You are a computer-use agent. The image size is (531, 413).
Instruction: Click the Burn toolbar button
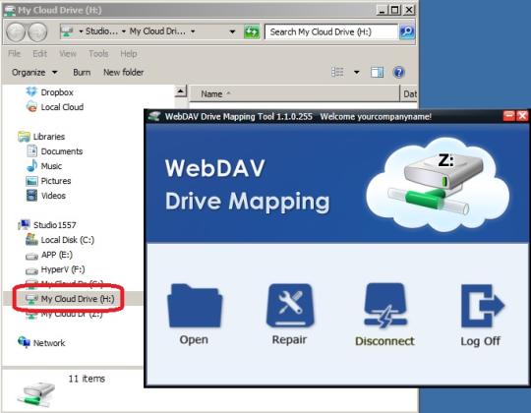click(82, 72)
